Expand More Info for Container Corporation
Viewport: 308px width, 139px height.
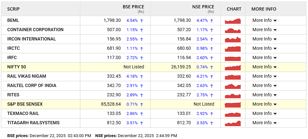[265, 30]
